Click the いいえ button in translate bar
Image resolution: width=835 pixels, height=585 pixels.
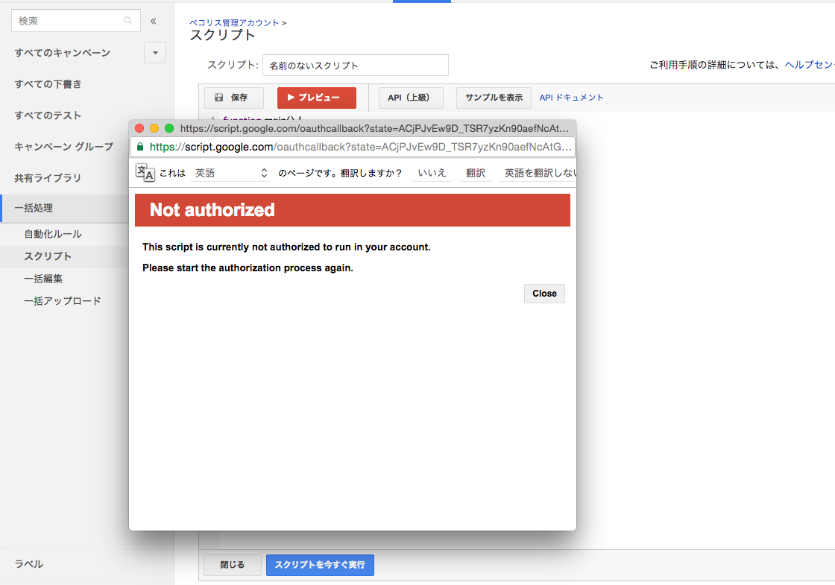pos(432,173)
